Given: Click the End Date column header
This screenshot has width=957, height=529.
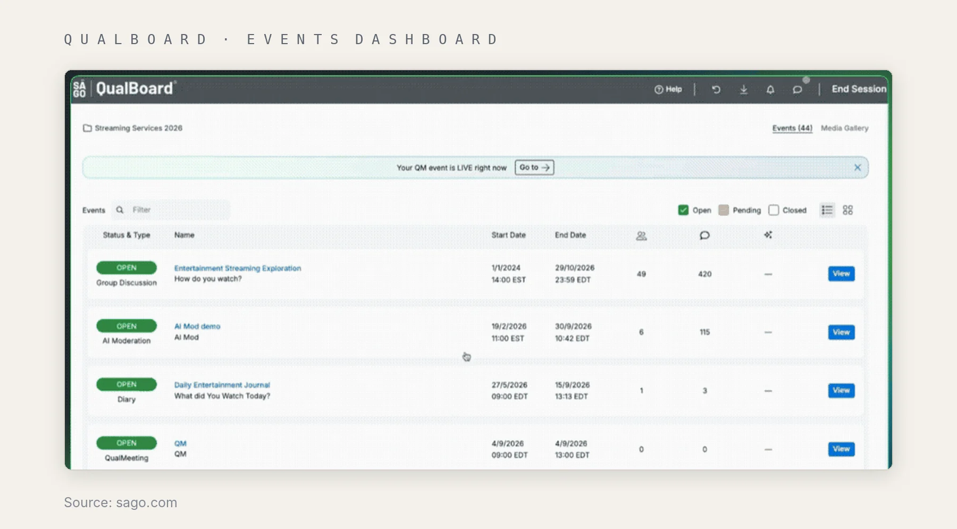Looking at the screenshot, I should click(x=570, y=235).
